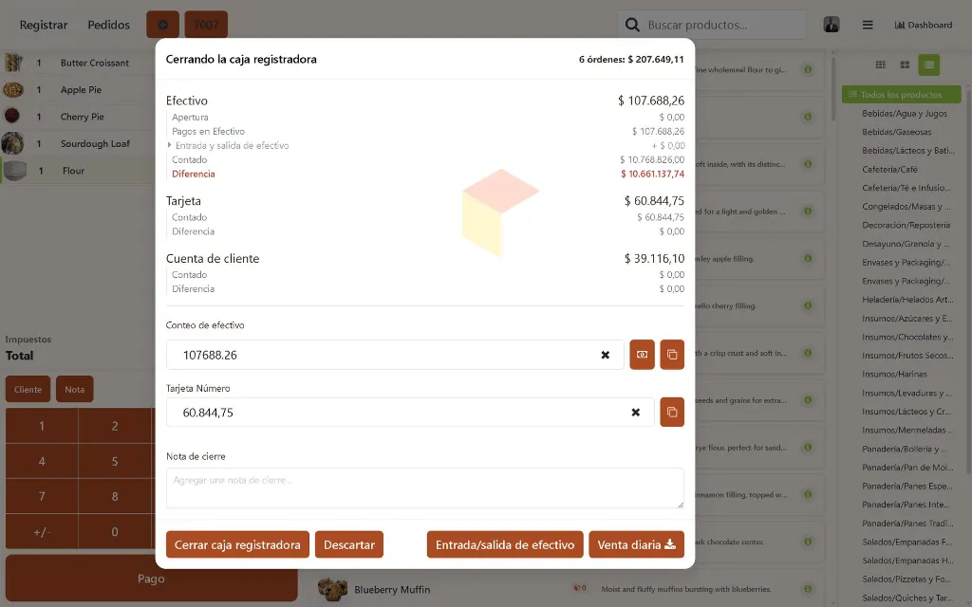This screenshot has height=607, width=972.
Task: Click Cerrar caja registradora button
Action: point(237,544)
